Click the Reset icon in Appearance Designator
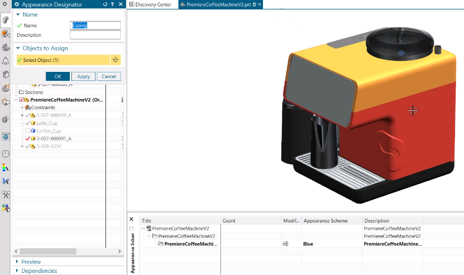 (105, 5)
